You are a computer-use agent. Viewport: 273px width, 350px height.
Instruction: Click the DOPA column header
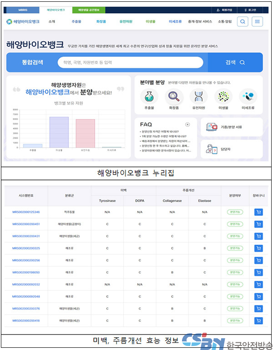click(140, 201)
